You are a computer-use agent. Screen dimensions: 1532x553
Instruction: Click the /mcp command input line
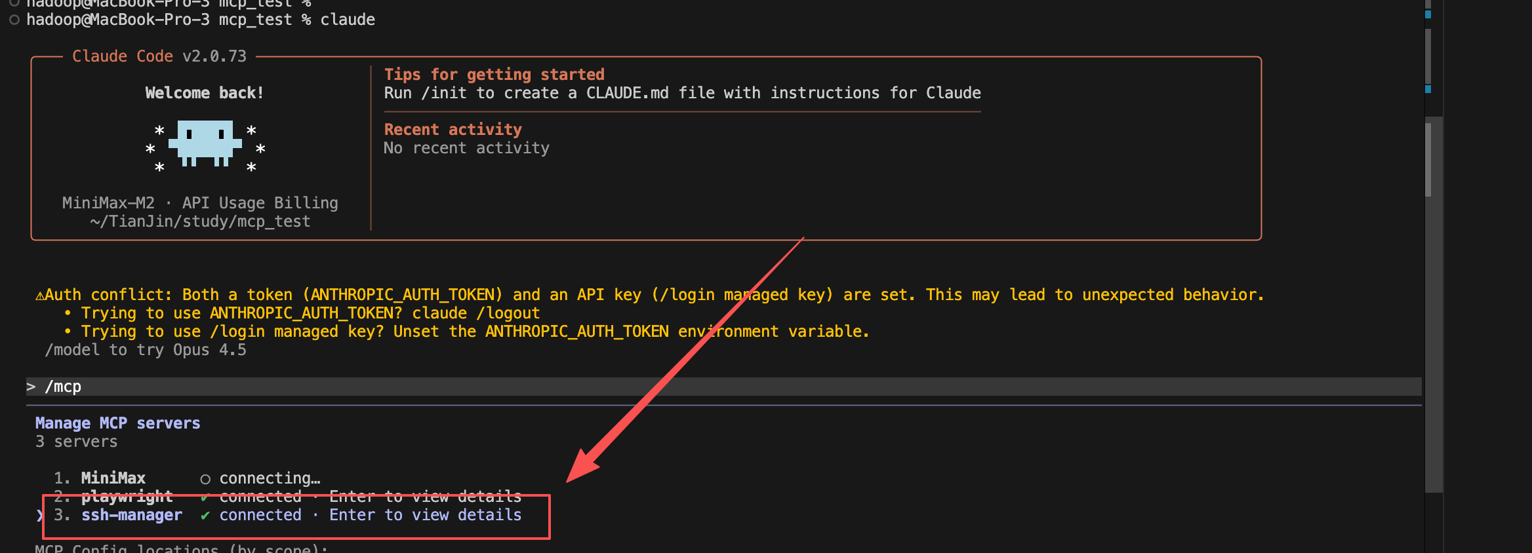point(724,387)
